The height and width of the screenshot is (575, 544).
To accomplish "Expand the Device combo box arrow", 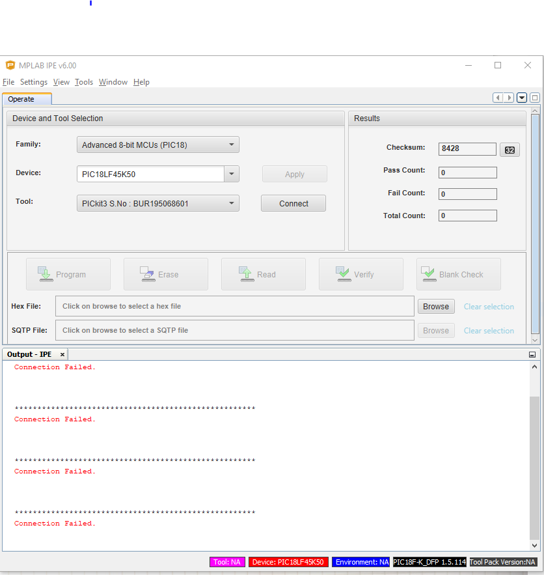I will point(232,174).
